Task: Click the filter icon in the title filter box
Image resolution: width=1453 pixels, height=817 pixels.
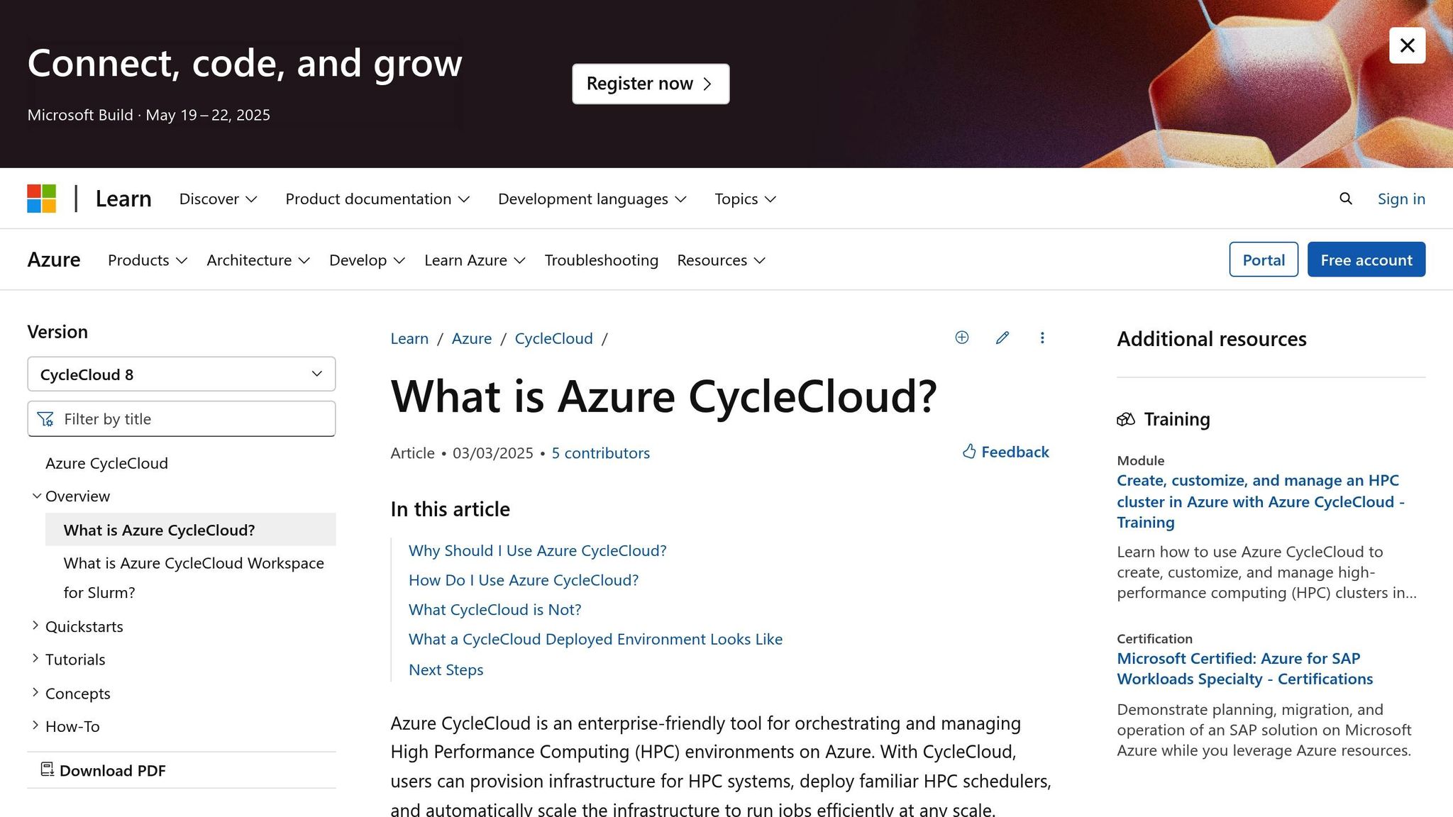Action: pos(45,419)
